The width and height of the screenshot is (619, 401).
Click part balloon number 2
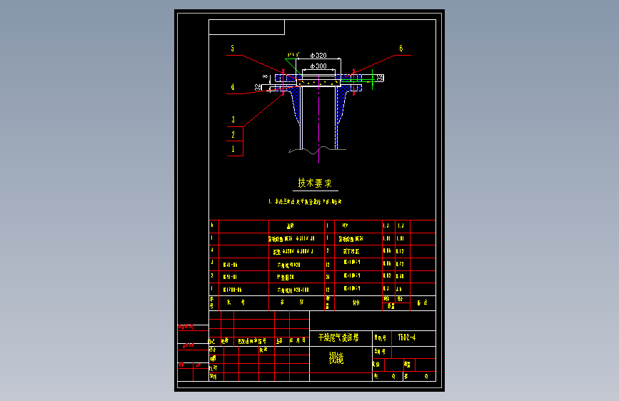tap(233, 135)
